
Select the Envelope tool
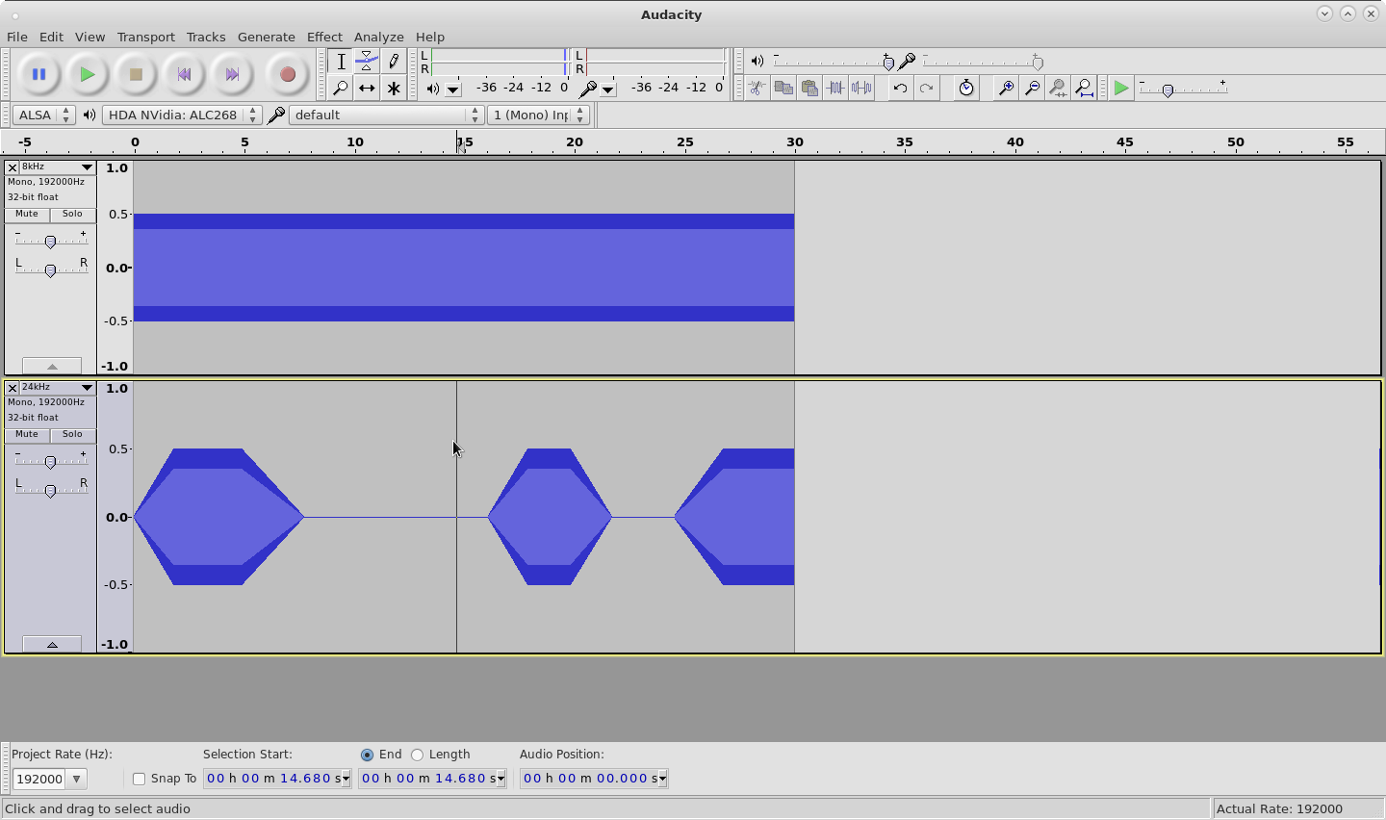(367, 61)
